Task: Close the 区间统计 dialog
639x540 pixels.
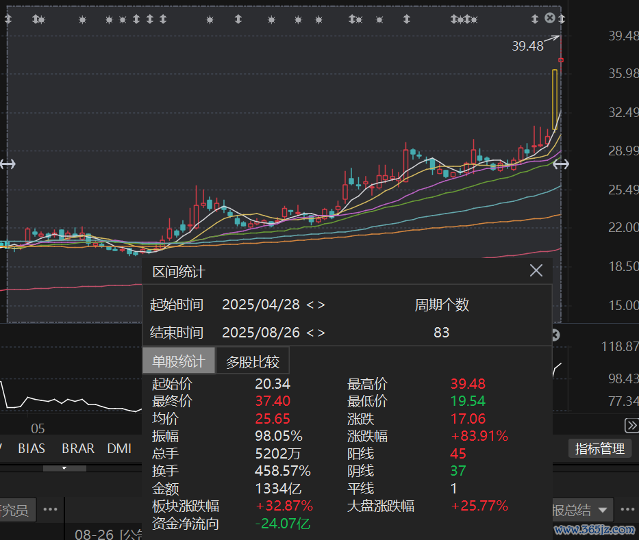Action: pyautogui.click(x=536, y=271)
